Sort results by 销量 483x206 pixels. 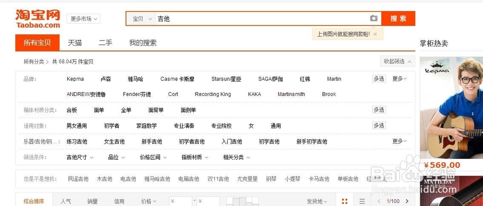pos(92,201)
